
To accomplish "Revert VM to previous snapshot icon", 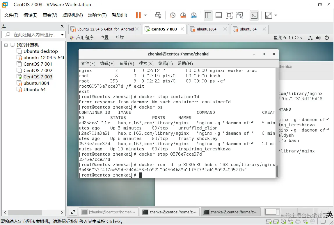I will (183, 15).
